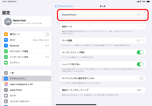The width and height of the screenshot is (152, 106).
Task: Open Wi-Fi settings icon
Action: point(6,40)
